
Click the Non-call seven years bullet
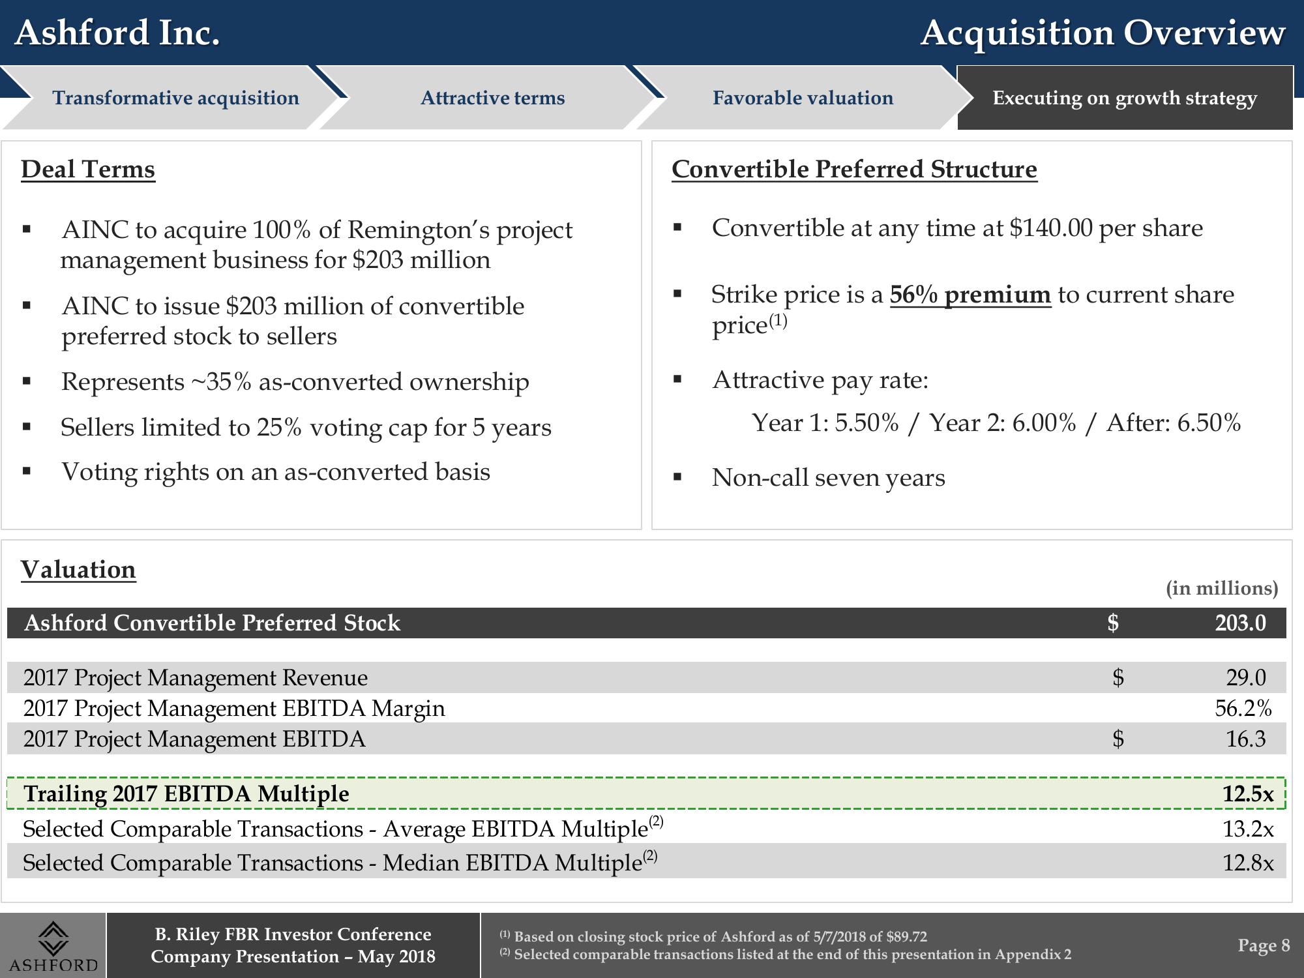tap(828, 478)
